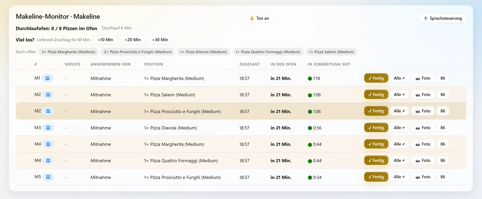The image size is (482, 199).
Task: Click 'Alle' in the M3 Pizza Diavola row
Action: point(399,128)
